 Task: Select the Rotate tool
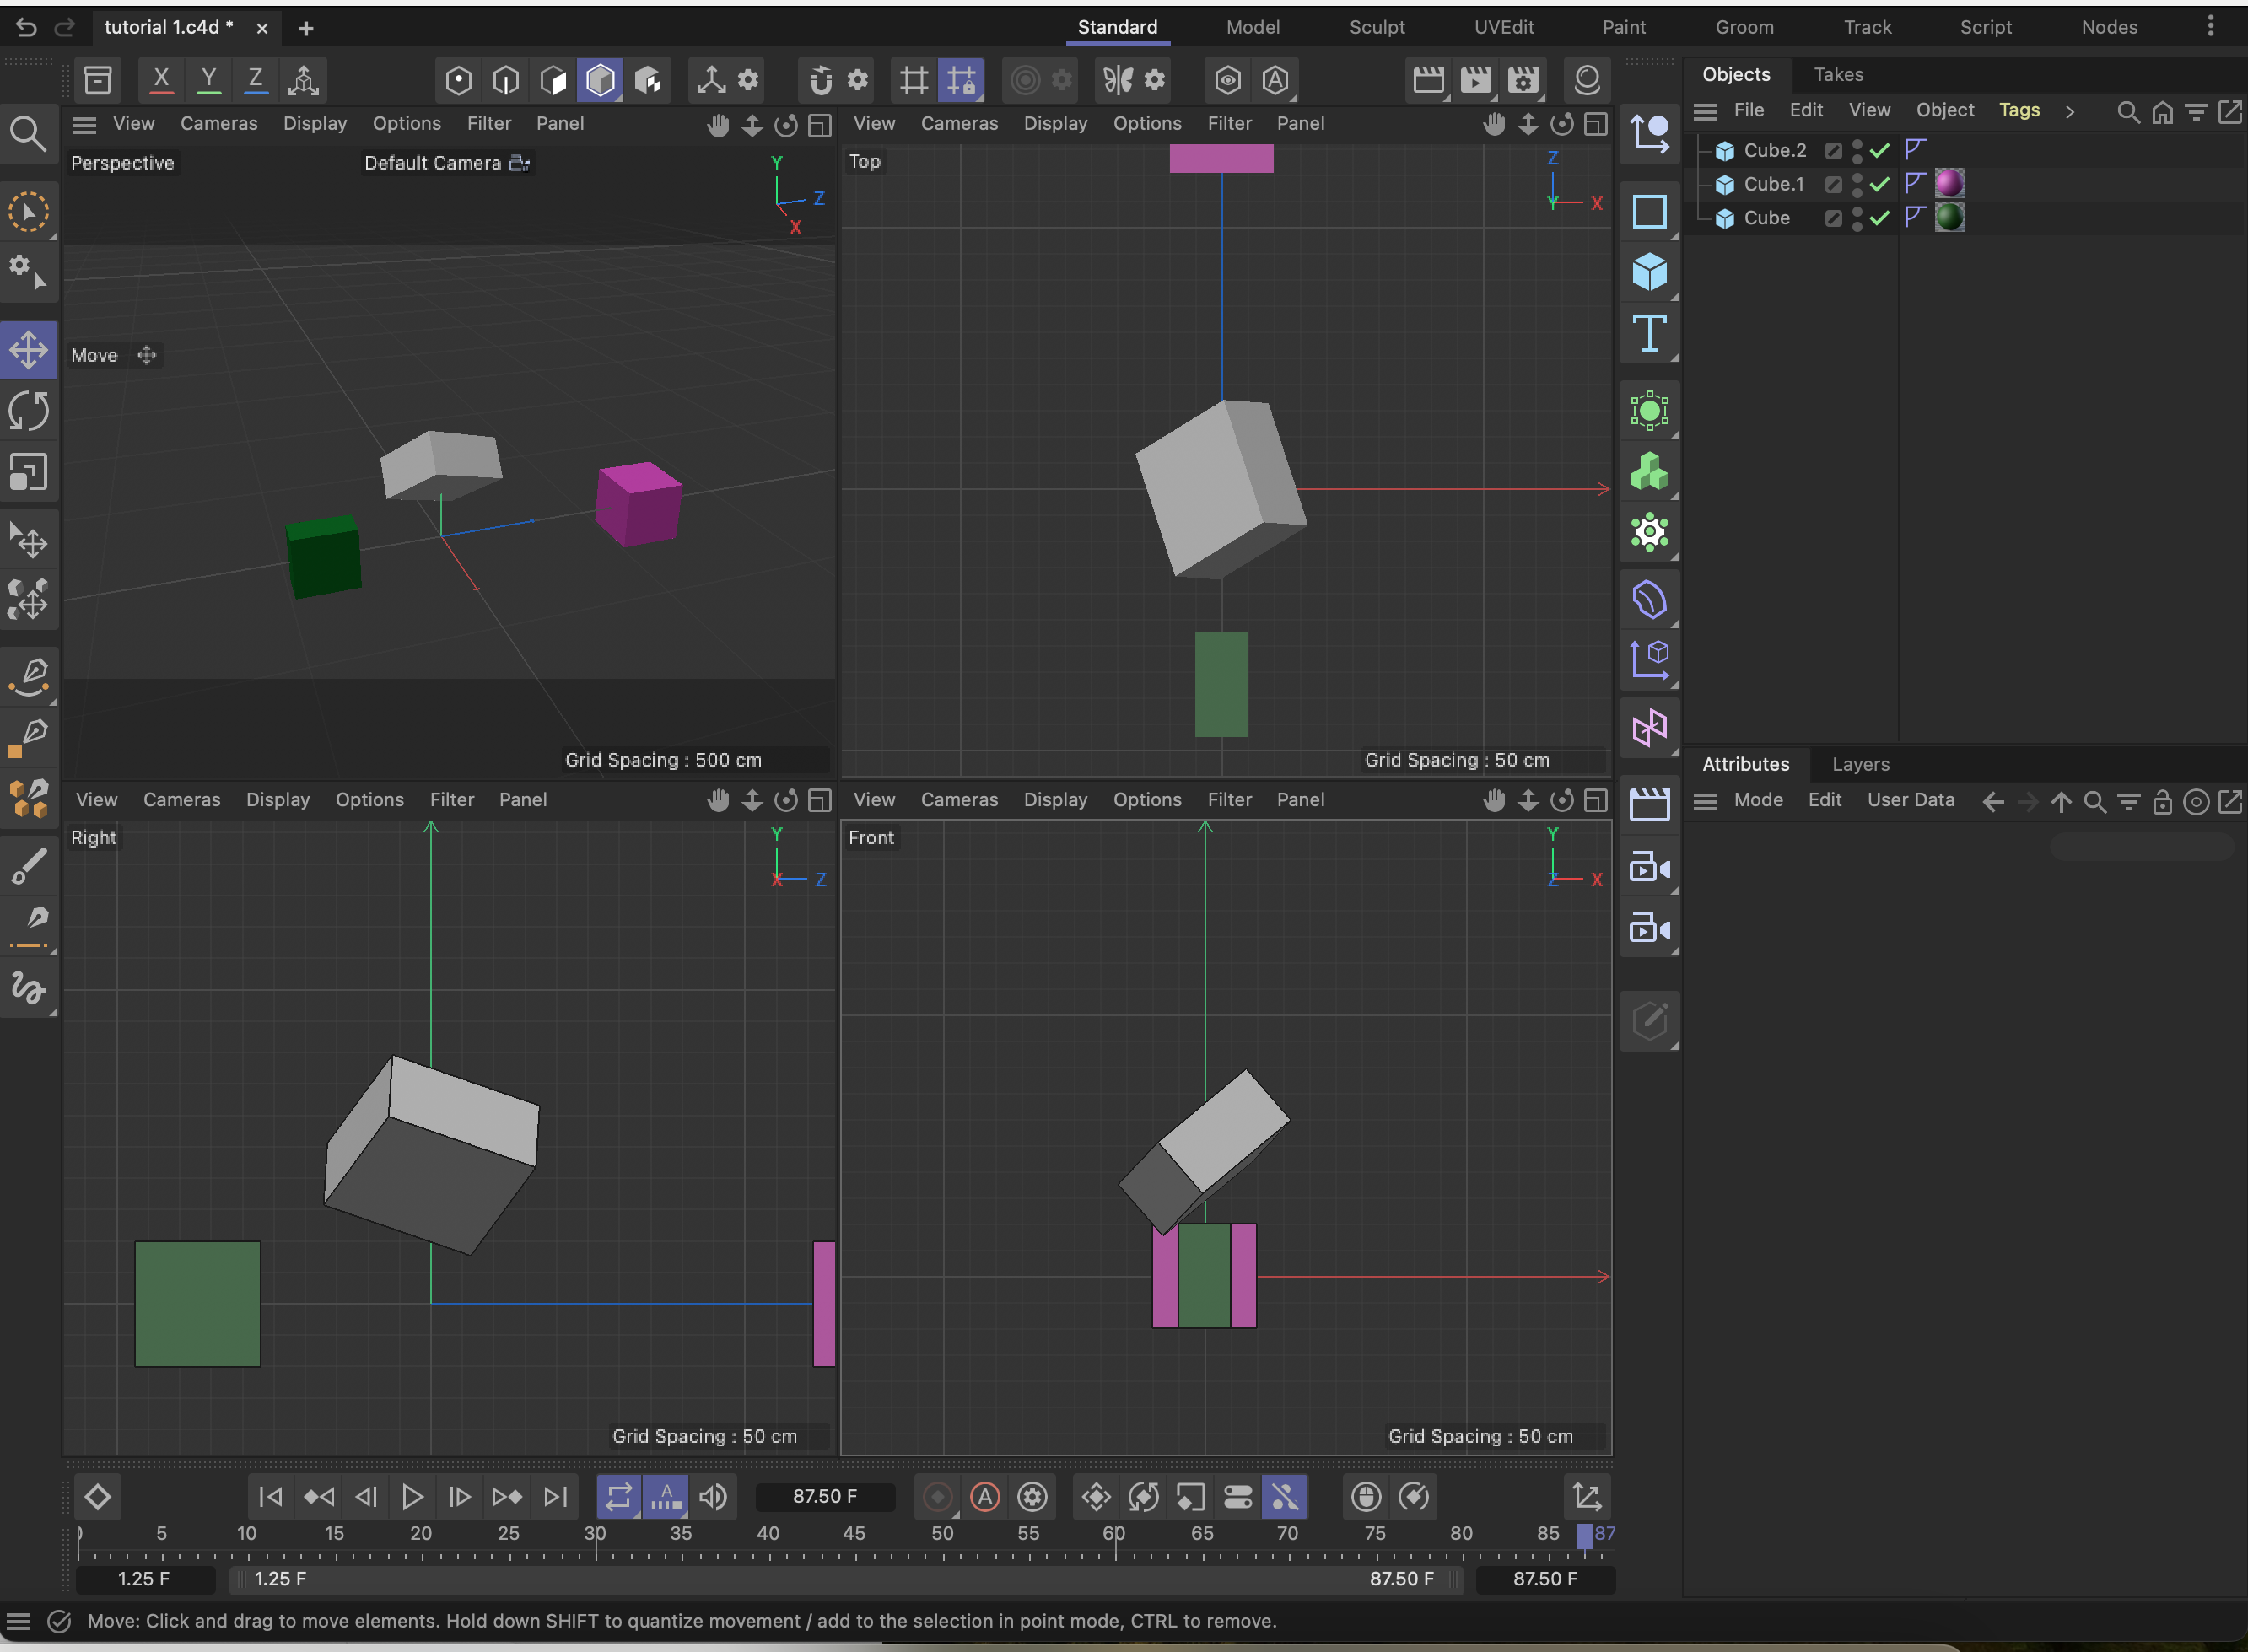(29, 410)
